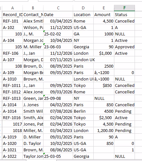
Task: Click the Active status in REF-1016 row
Action: click(x=124, y=118)
